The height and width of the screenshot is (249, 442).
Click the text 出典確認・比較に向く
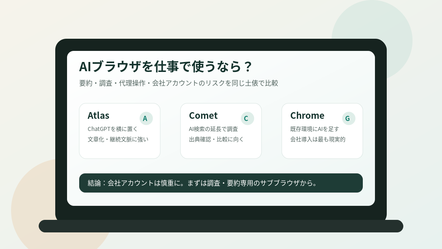coord(216,139)
